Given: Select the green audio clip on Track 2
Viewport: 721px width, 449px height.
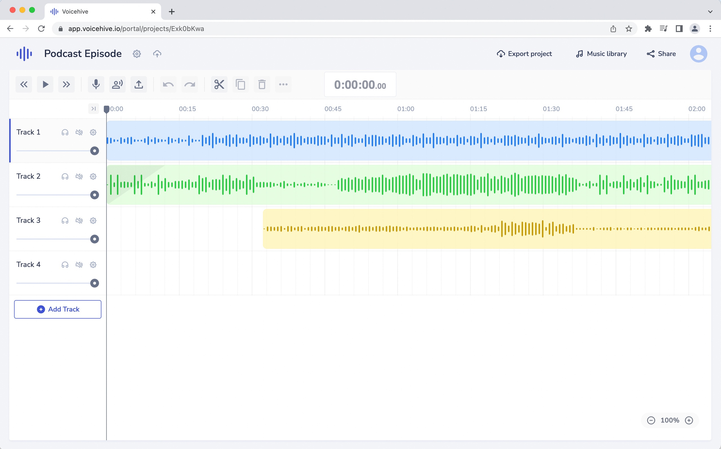Looking at the screenshot, I should (409, 185).
